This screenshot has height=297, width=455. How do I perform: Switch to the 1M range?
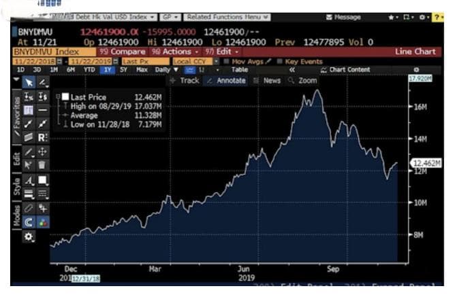[54, 70]
